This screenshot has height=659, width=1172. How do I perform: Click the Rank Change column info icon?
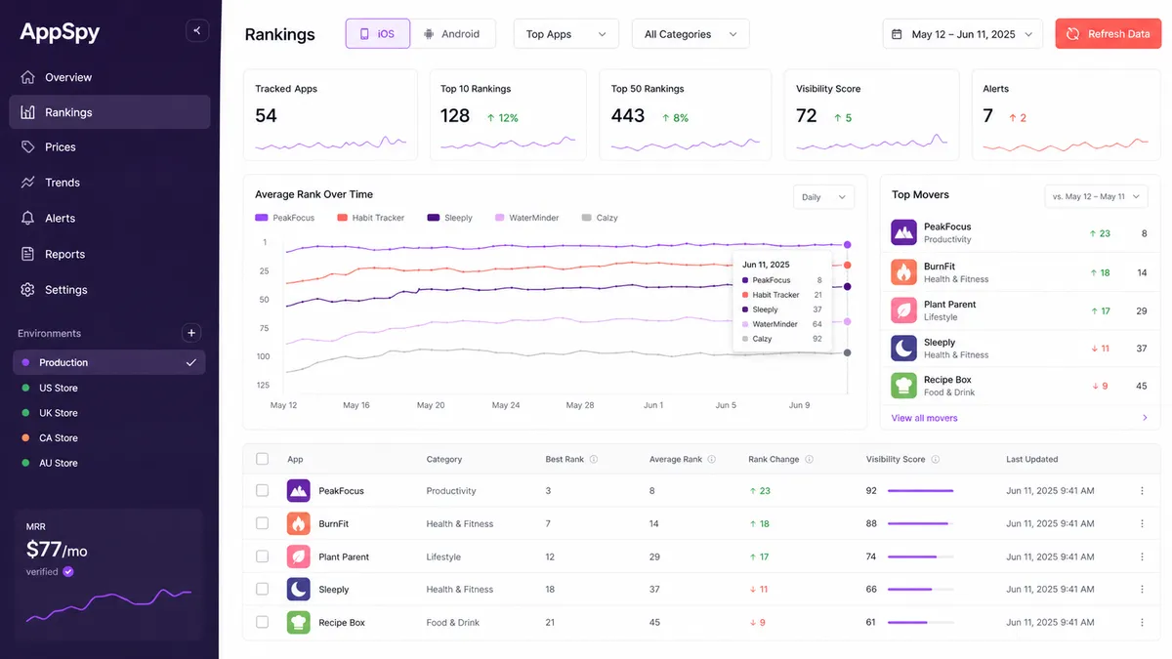809,459
